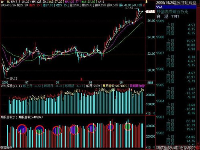Screen dimensions: 200x150
Task: Click the green circled highlight in the bottom chart
Action: pyautogui.click(x=128, y=126)
